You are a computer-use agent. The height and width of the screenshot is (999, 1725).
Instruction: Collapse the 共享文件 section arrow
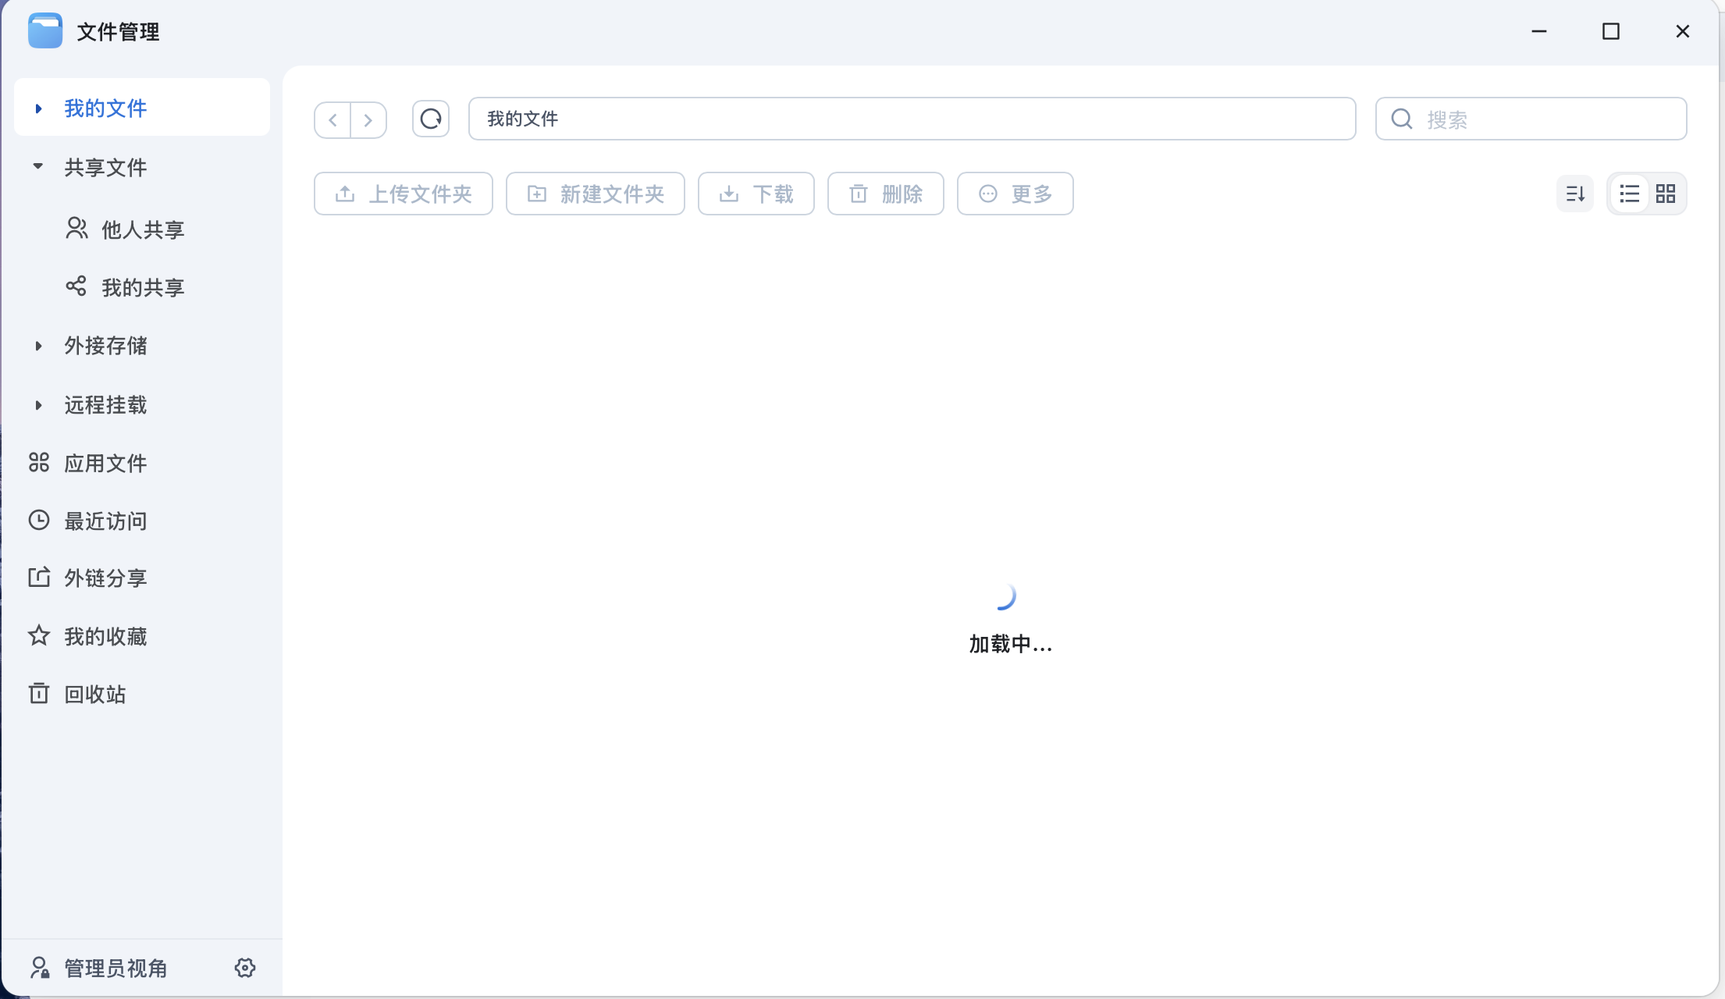[x=38, y=166]
